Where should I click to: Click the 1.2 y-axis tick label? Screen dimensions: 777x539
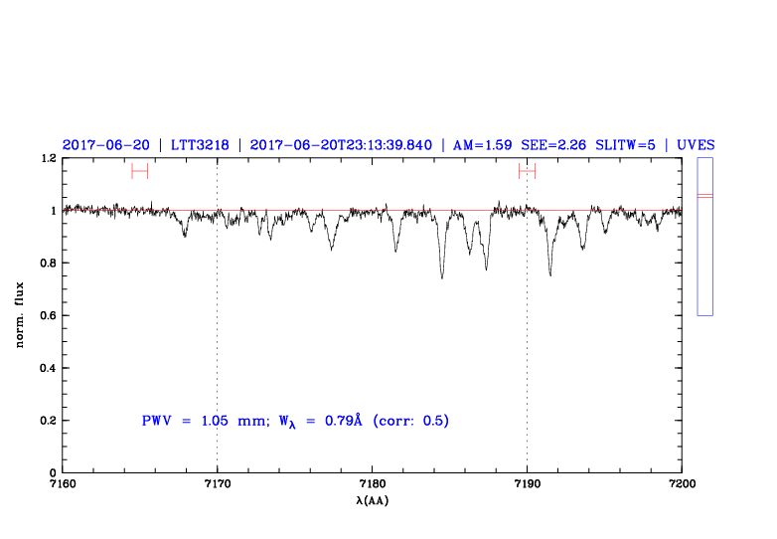(48, 159)
